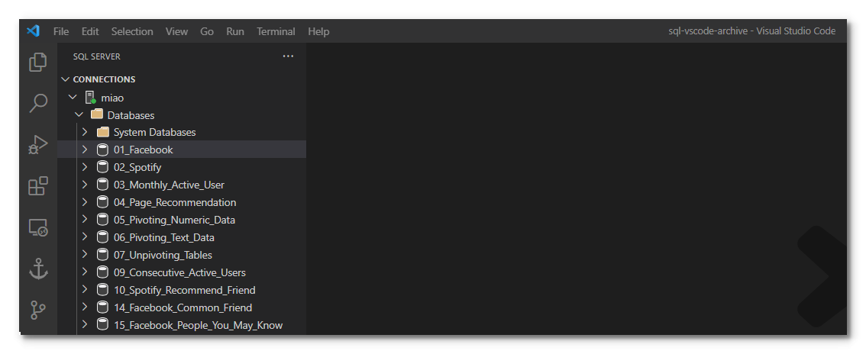Click the 14_Facebook_Common_Friend database icon
This screenshot has height=354, width=866.
103,307
